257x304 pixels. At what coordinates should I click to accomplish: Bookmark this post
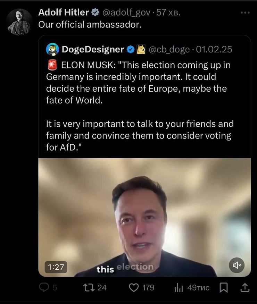(x=224, y=287)
